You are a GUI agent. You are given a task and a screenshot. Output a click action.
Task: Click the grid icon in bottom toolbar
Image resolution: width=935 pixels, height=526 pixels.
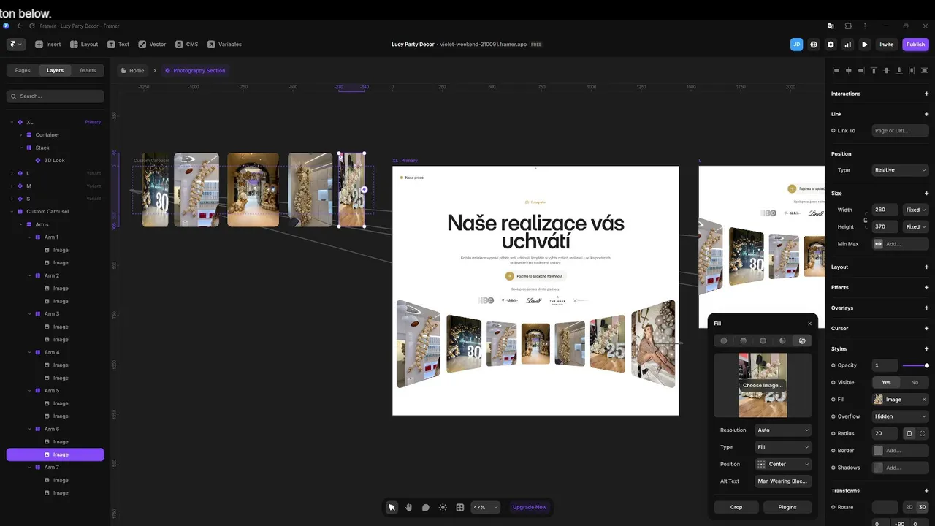[x=459, y=507]
